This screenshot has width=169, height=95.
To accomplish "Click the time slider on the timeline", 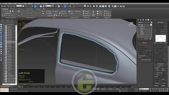I will coord(25,84).
